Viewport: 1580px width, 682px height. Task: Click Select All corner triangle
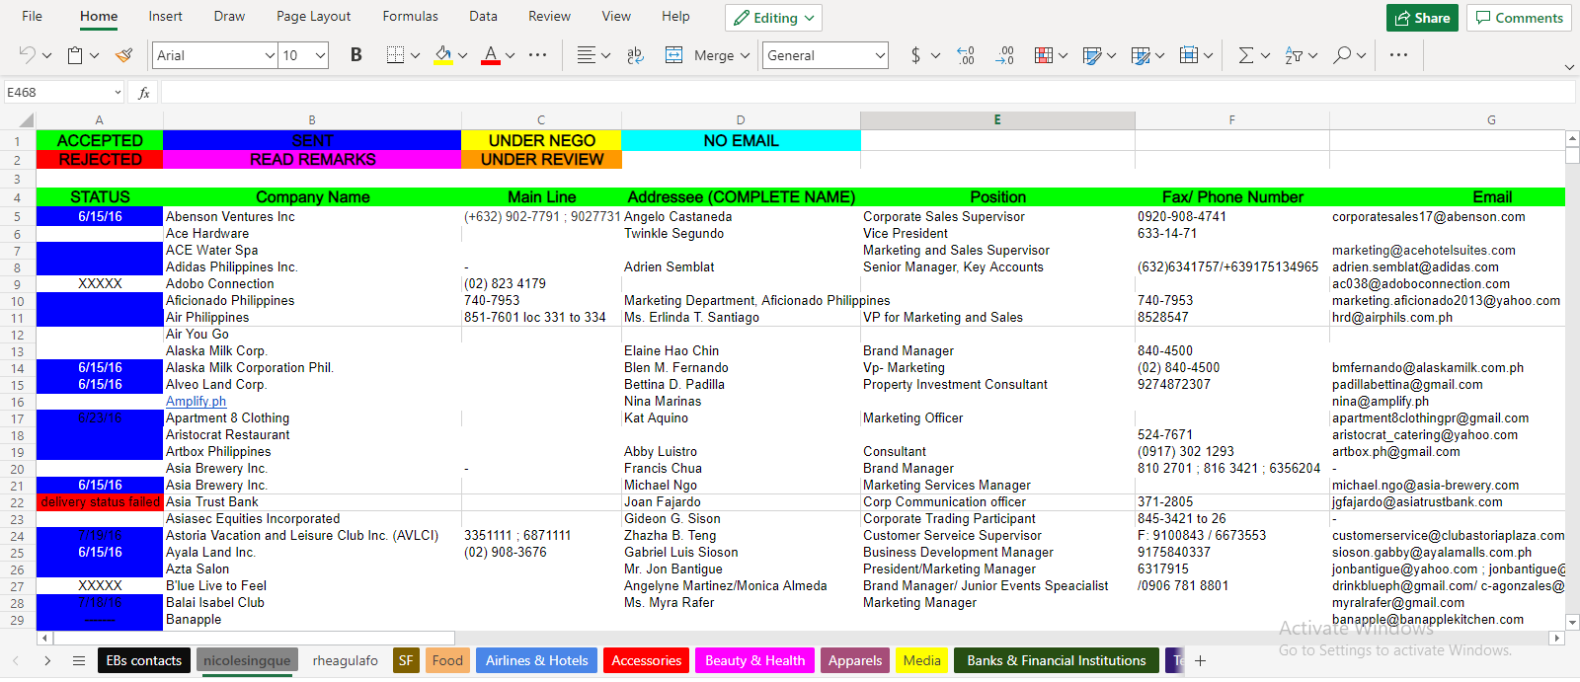[x=27, y=120]
